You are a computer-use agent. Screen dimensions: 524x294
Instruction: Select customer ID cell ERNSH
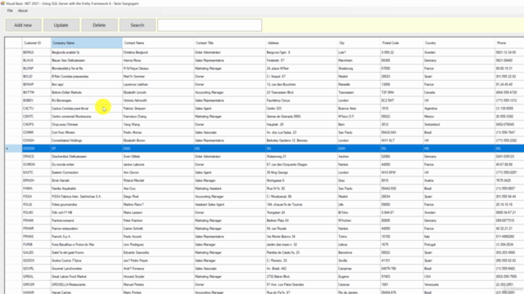[x=36, y=180]
